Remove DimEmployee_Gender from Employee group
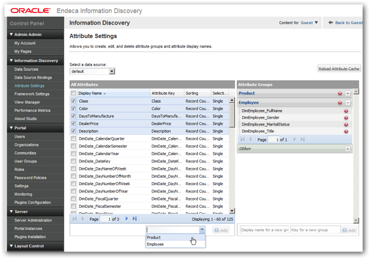370x259 pixels. 346,118
